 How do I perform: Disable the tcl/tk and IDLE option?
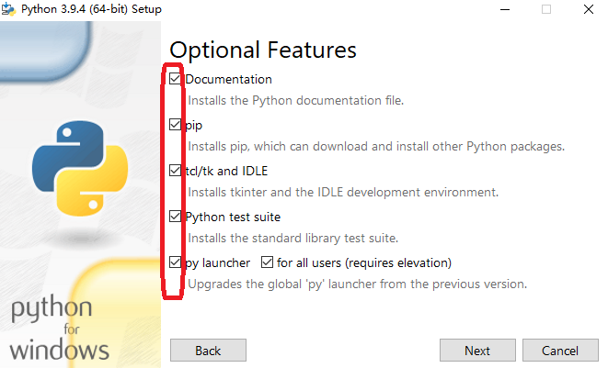(x=176, y=171)
